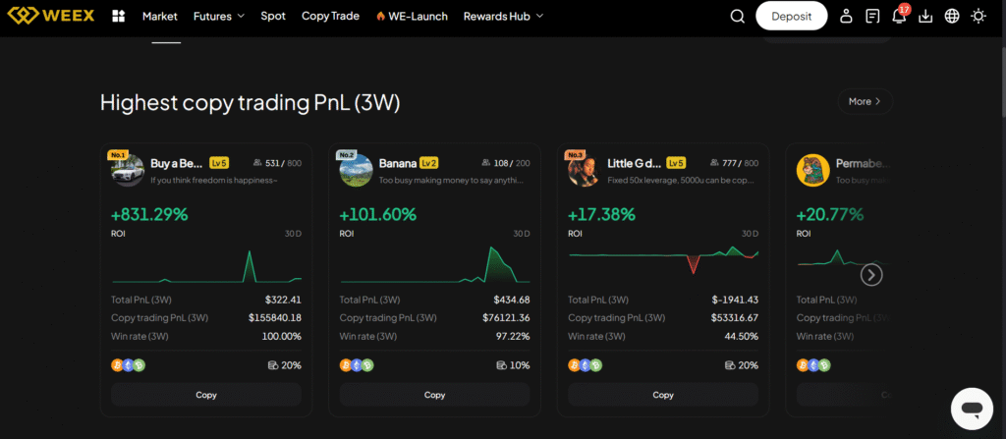Click the Permabe... trader name
The height and width of the screenshot is (439, 1006).
point(862,163)
